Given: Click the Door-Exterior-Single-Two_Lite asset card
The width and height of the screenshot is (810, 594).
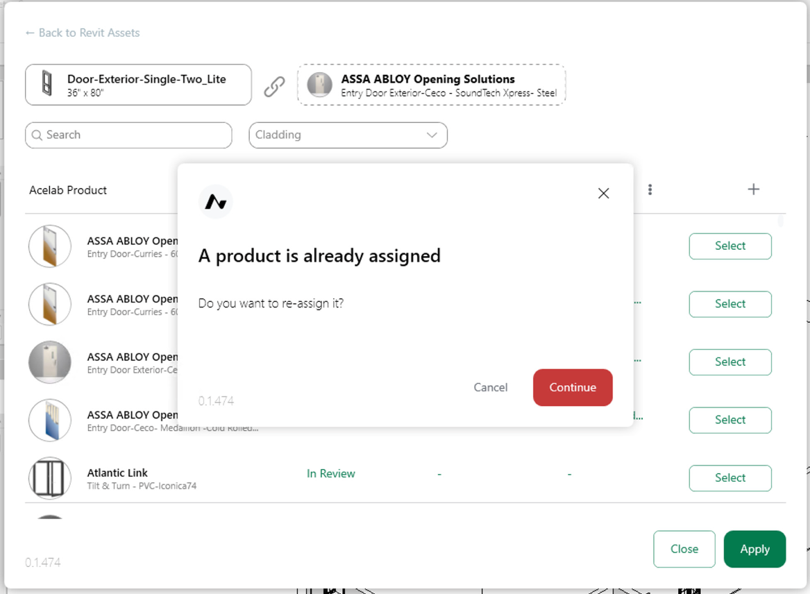Looking at the screenshot, I should pyautogui.click(x=138, y=85).
